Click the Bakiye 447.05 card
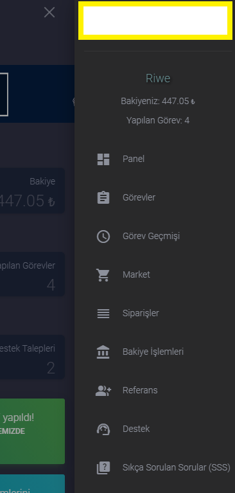Image resolution: width=235 pixels, height=493 pixels. tap(32, 190)
